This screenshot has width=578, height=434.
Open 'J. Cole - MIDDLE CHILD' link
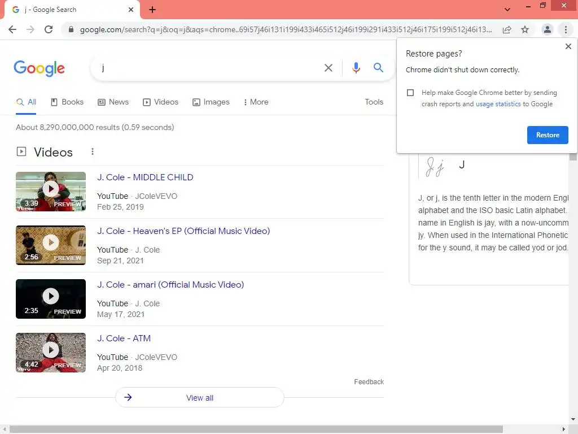(145, 177)
